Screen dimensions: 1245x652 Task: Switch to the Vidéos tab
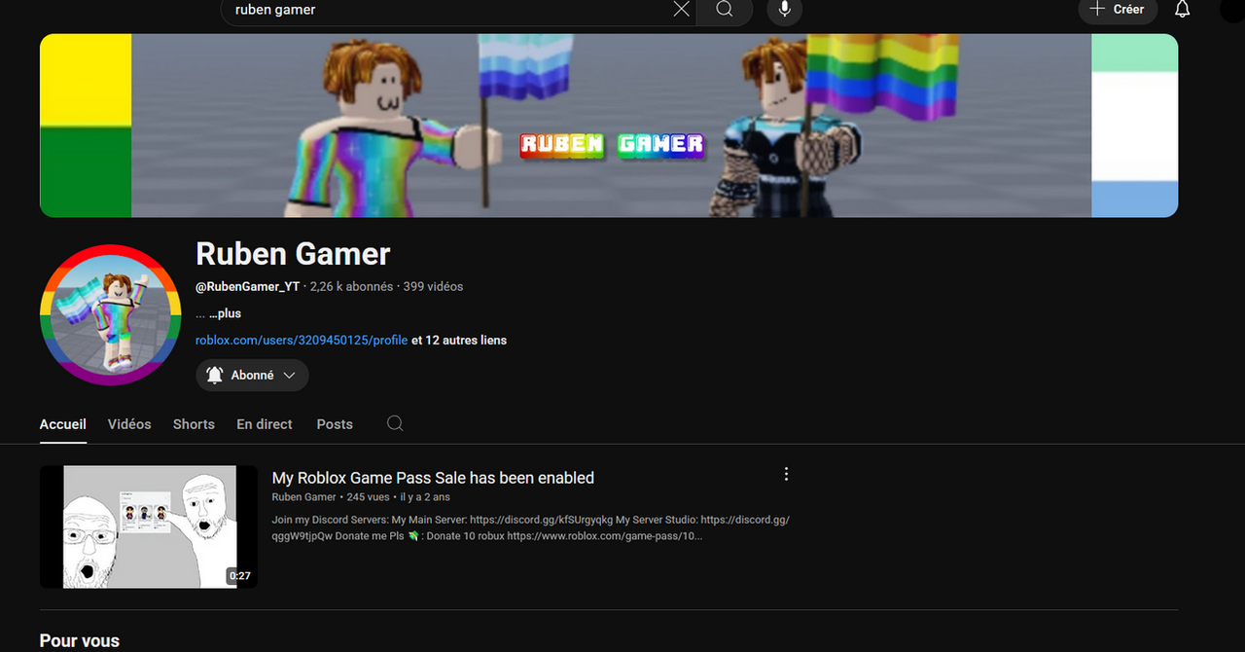click(129, 424)
